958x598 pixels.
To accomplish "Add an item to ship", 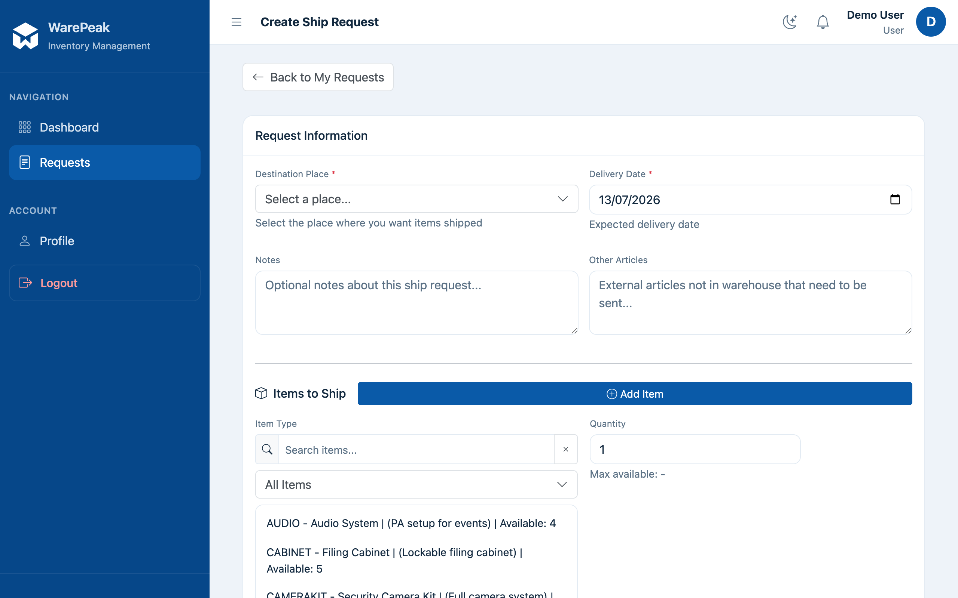I will pyautogui.click(x=635, y=394).
